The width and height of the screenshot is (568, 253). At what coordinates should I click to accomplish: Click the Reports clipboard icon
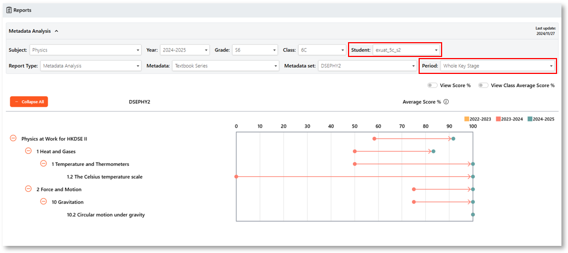tap(9, 10)
